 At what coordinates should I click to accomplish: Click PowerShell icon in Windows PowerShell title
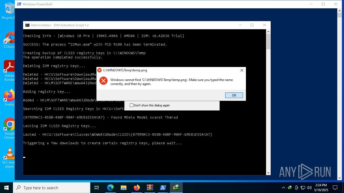click(x=19, y=4)
